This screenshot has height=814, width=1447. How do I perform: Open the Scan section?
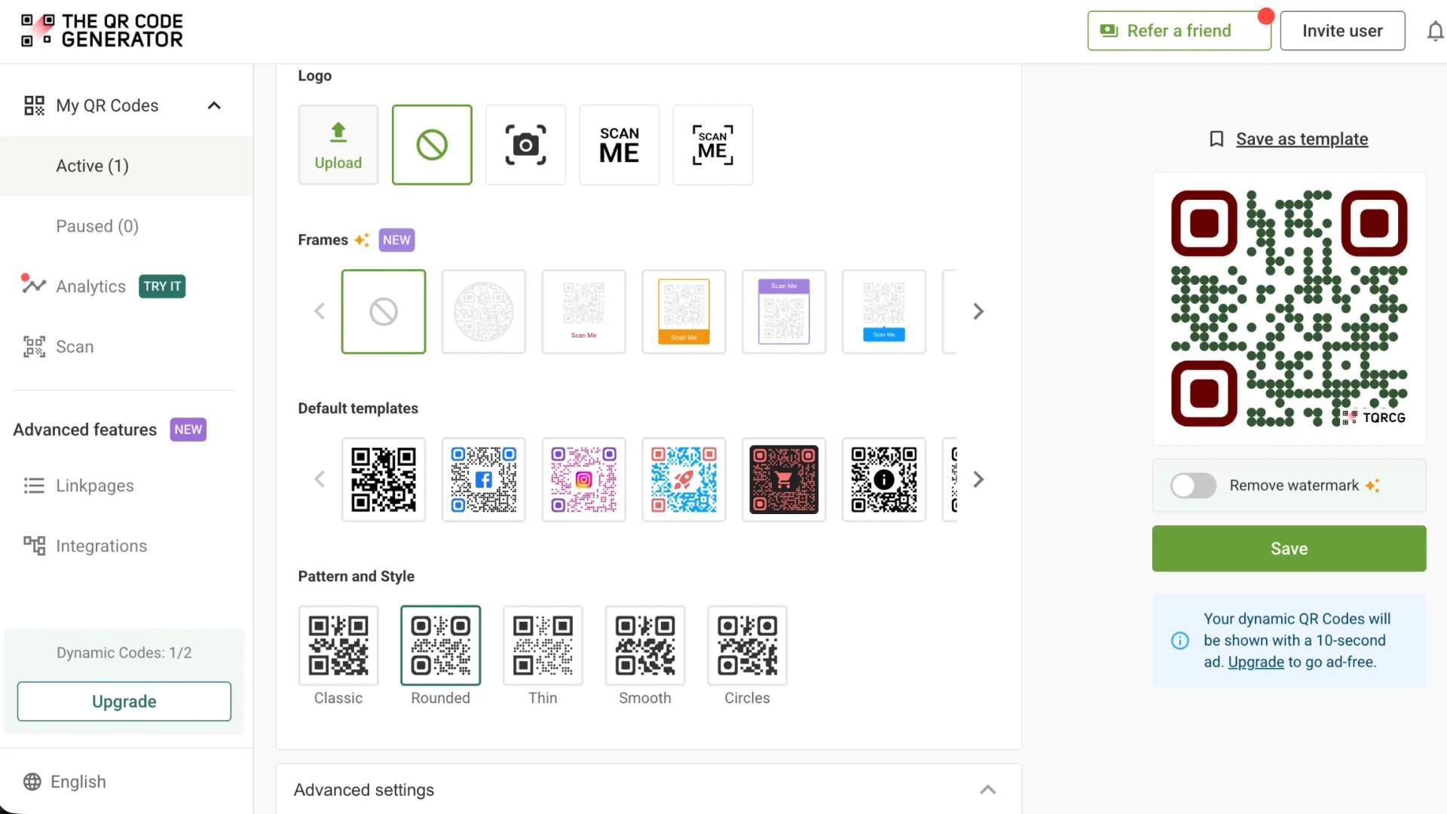59,347
